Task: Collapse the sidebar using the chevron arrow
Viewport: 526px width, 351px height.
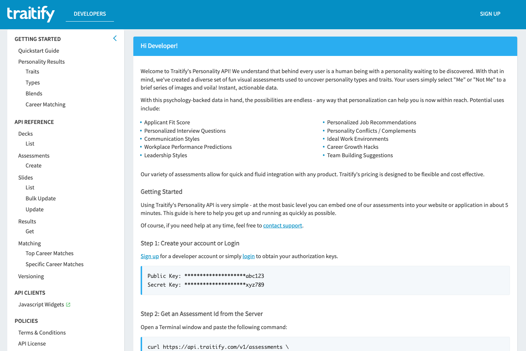Action: [115, 38]
